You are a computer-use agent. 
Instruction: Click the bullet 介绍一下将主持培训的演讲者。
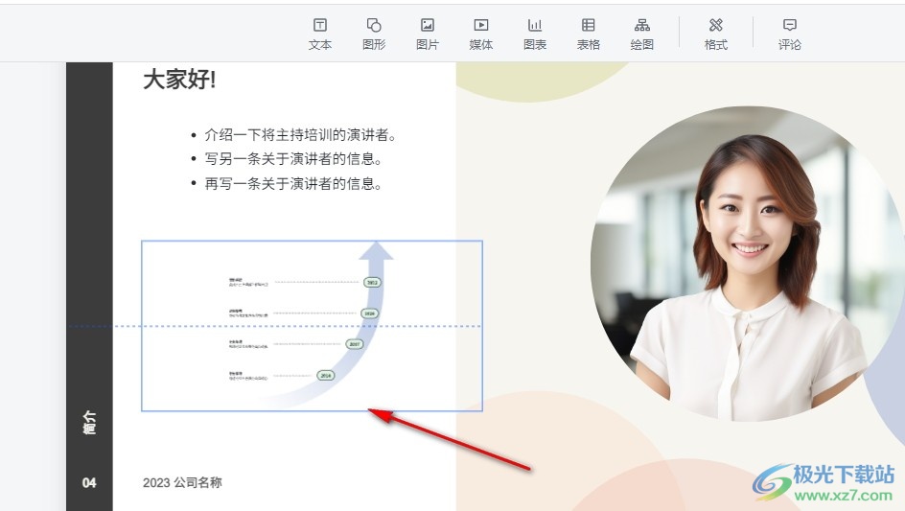click(301, 135)
